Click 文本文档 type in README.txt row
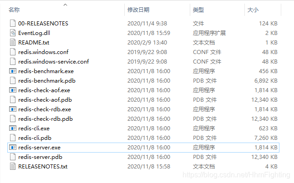Viewport: 294px width, 183px height. click(x=204, y=43)
